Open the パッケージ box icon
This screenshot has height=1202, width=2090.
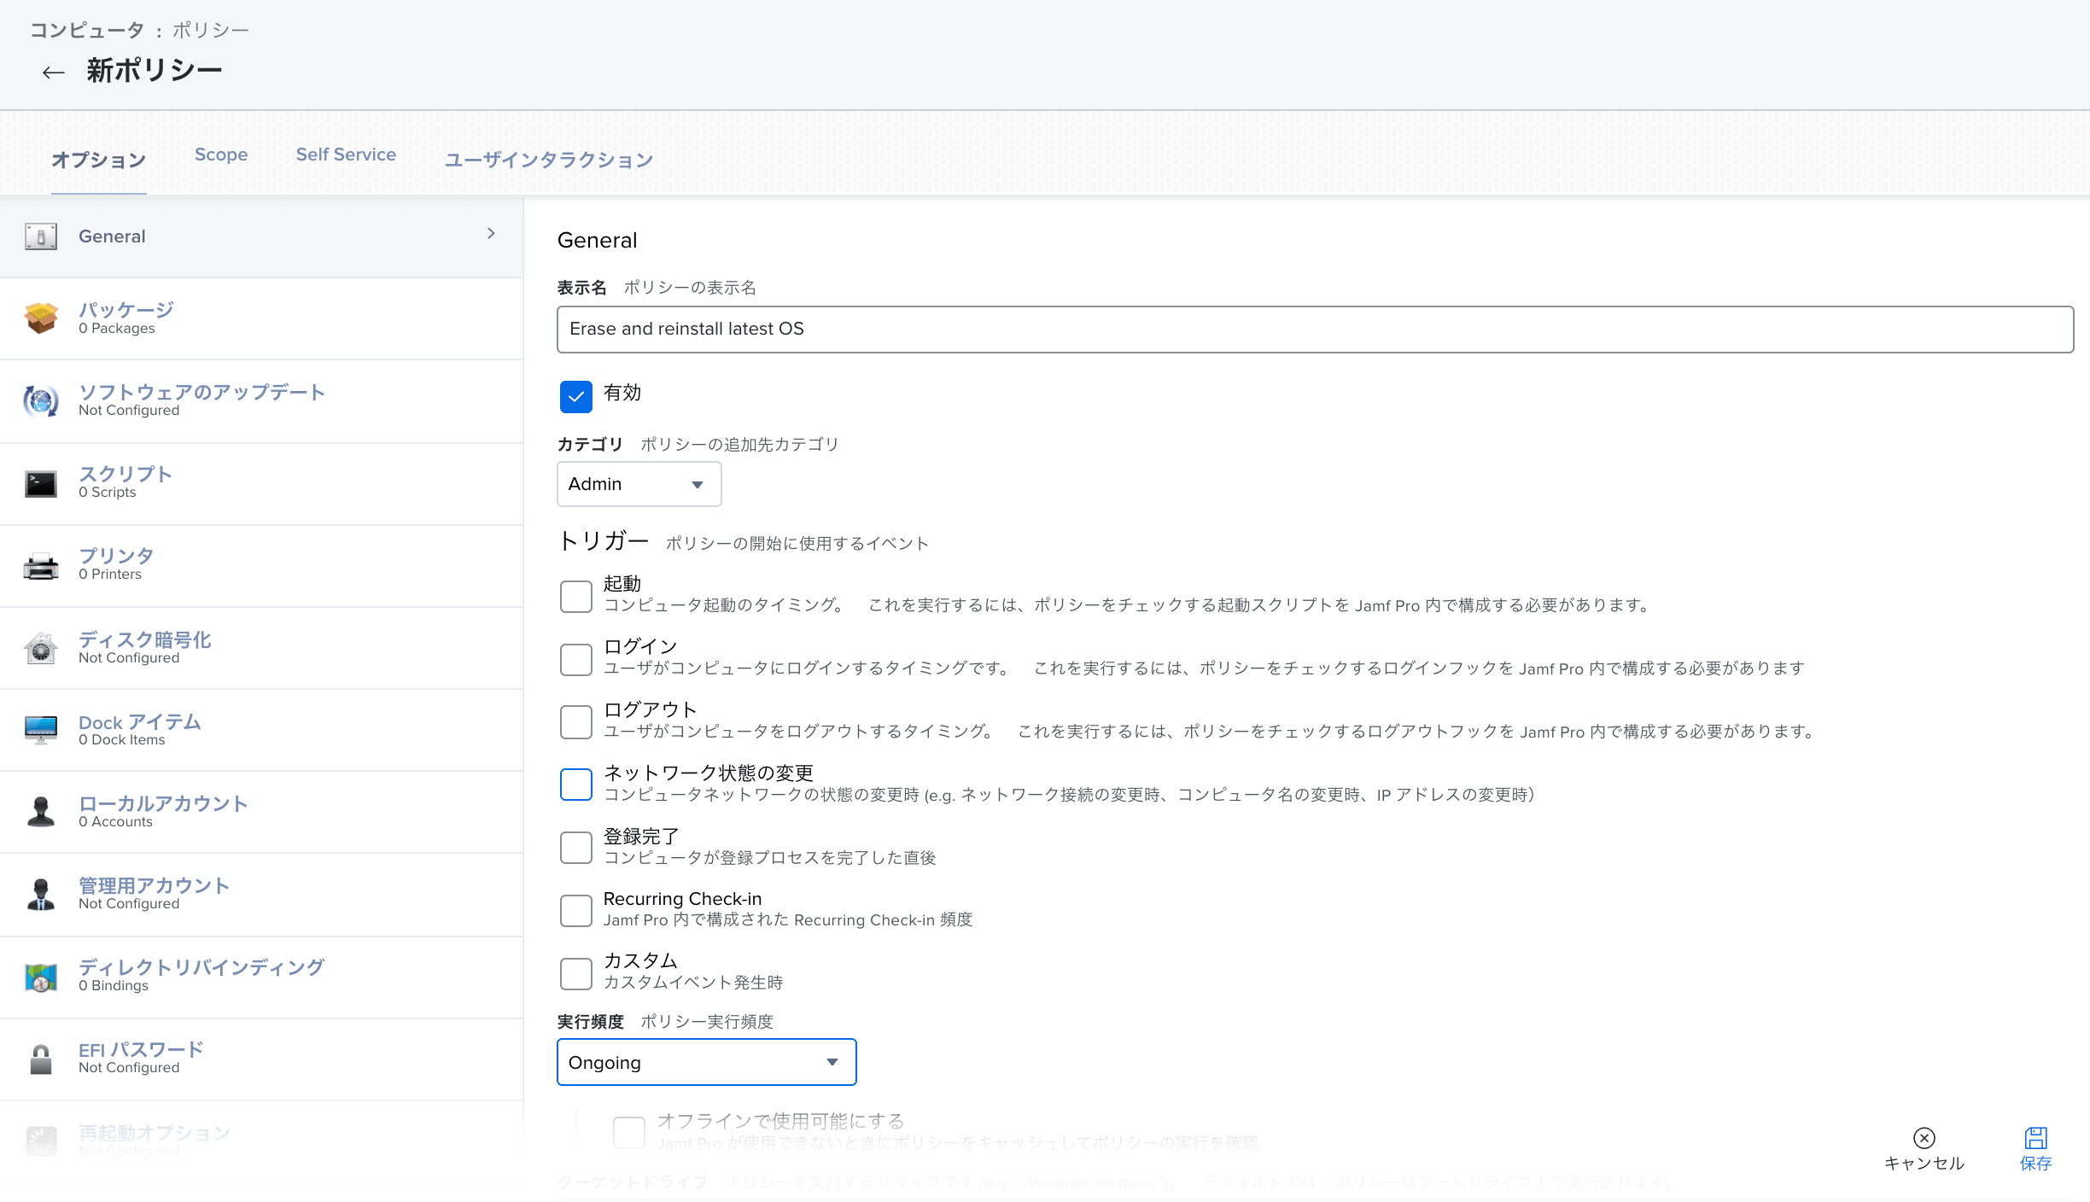(x=41, y=318)
